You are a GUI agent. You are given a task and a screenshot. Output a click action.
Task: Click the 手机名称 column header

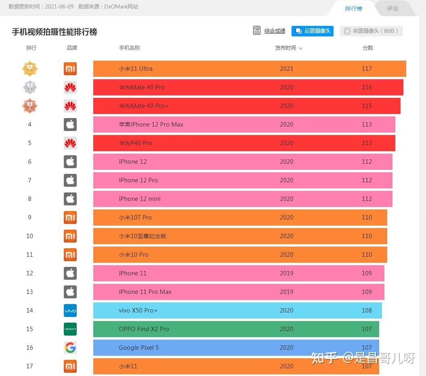point(129,48)
